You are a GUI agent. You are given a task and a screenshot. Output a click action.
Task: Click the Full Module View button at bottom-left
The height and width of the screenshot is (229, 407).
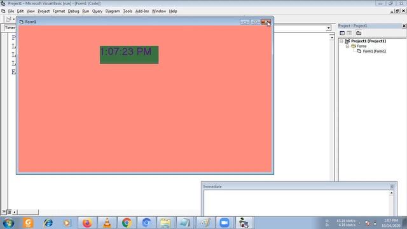[9, 212]
